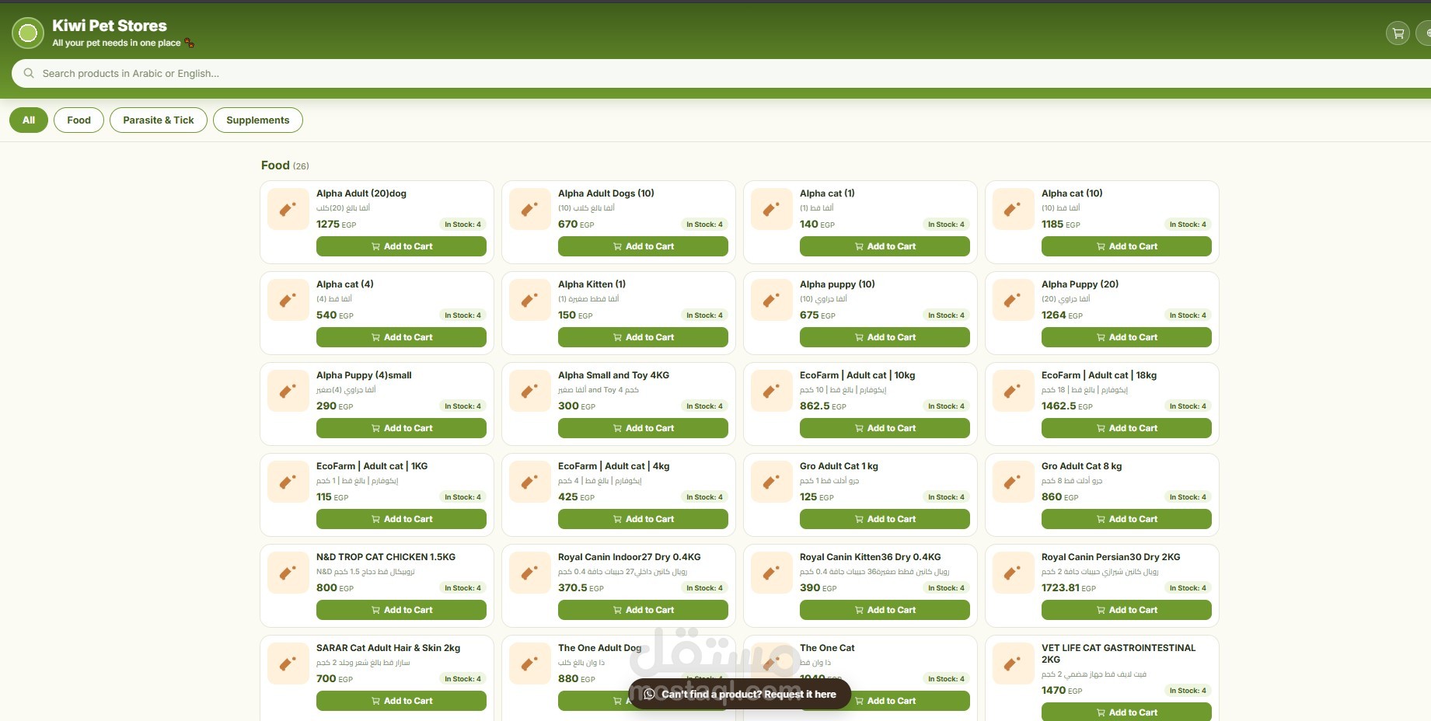Click product image icon for Royal Canin Indoor27
The width and height of the screenshot is (1431, 721).
[x=529, y=573]
